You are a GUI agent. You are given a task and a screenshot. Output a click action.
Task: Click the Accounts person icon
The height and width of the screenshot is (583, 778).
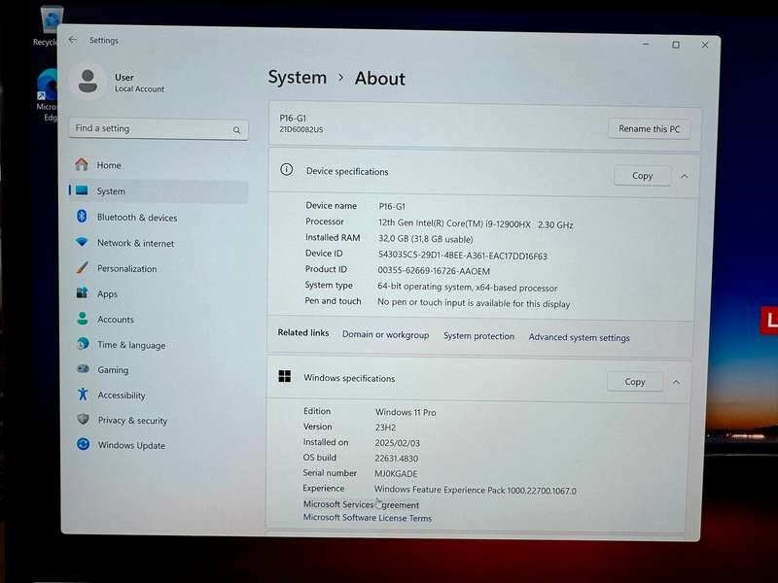[83, 319]
